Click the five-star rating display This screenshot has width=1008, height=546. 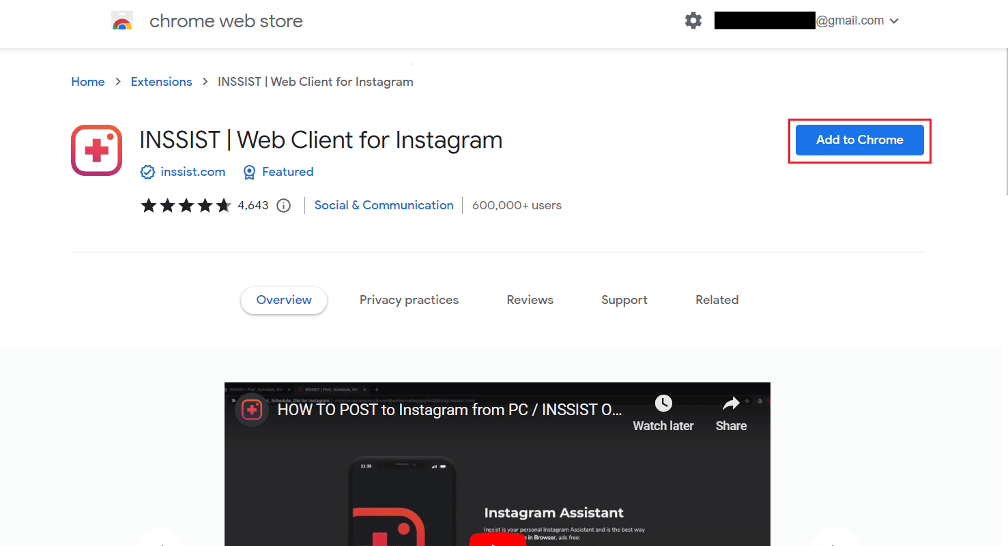(x=186, y=204)
